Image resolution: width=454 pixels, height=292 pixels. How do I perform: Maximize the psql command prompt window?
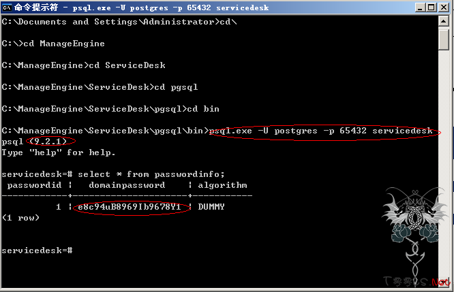432,7
